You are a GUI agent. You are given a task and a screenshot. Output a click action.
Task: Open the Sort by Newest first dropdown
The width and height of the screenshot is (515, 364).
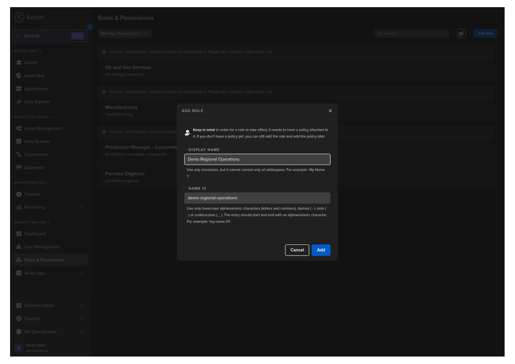(x=124, y=33)
